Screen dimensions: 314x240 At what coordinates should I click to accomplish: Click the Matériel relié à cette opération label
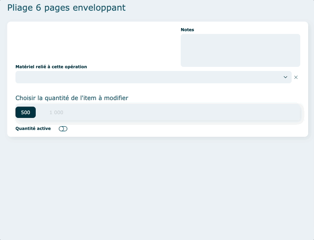click(51, 67)
